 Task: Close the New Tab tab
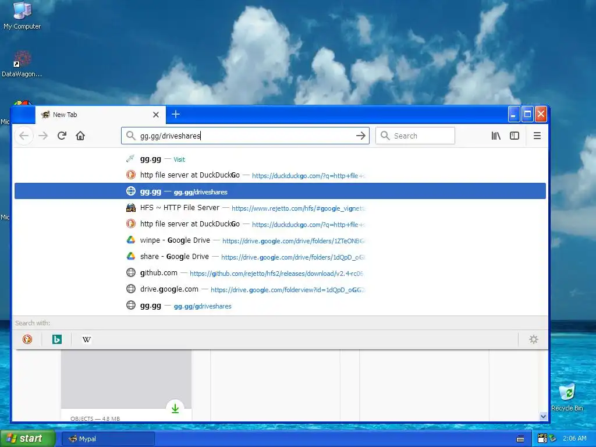click(x=156, y=115)
